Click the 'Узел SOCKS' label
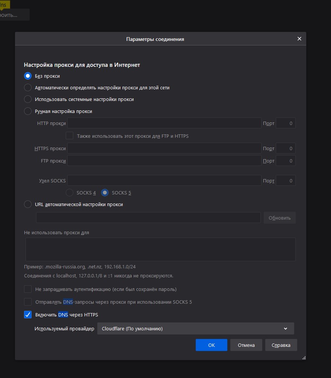The height and width of the screenshot is (378, 331). (x=52, y=181)
